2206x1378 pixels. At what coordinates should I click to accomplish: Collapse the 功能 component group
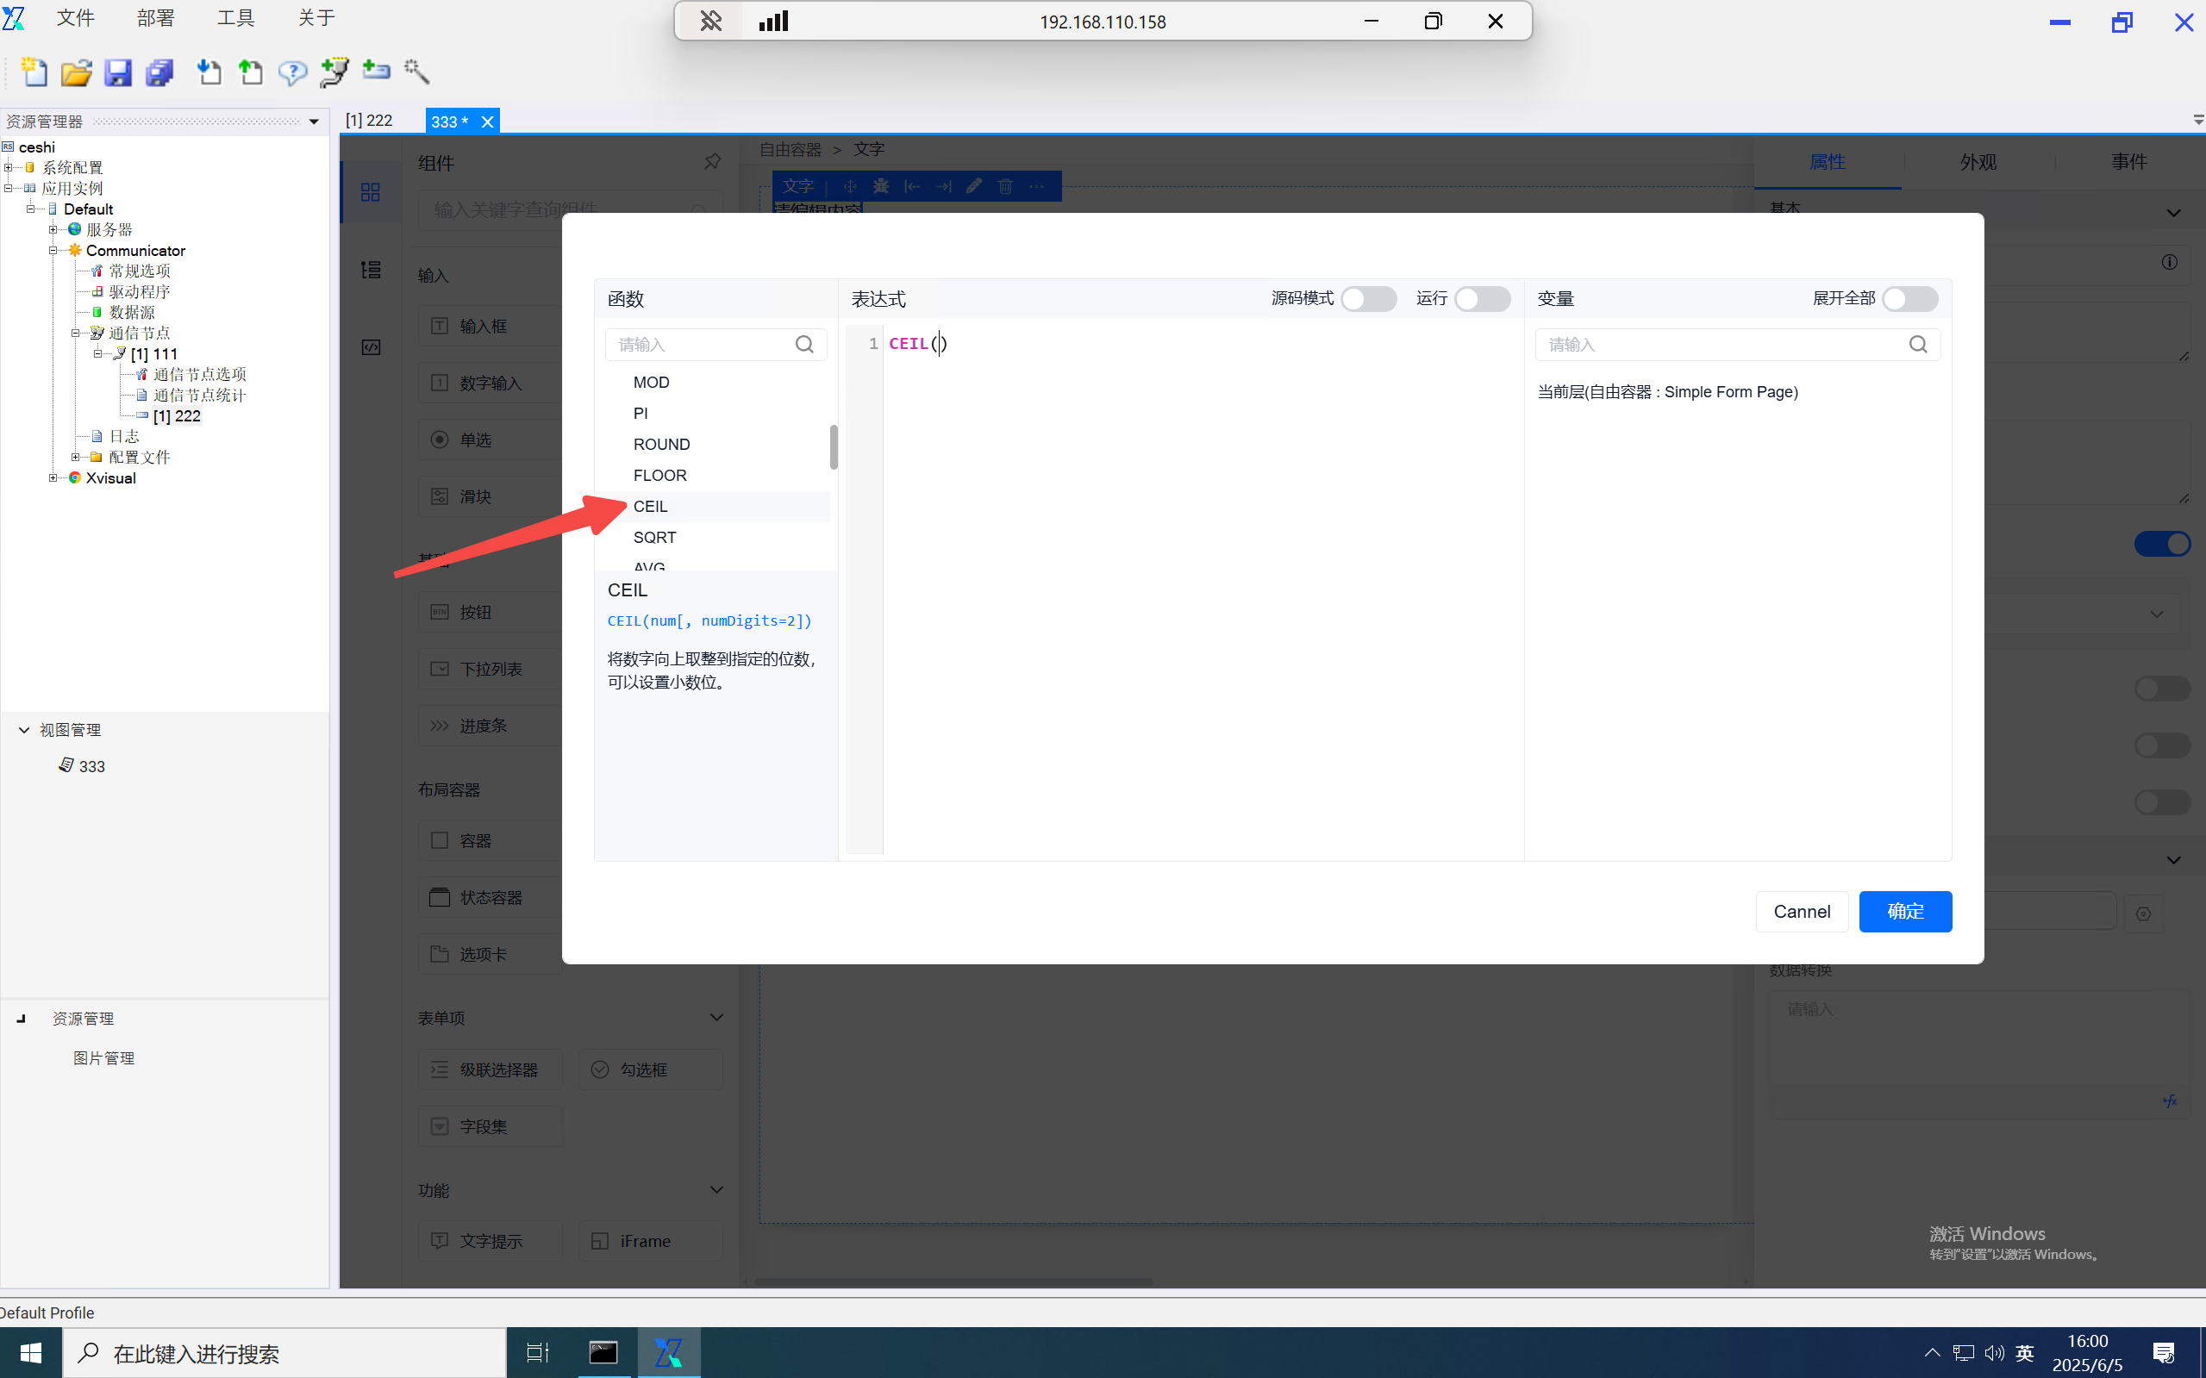tap(716, 1189)
